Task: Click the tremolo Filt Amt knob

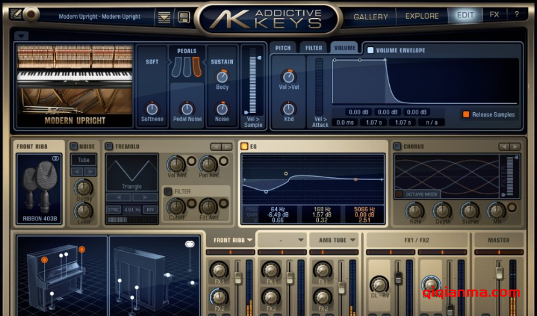Action: 208,207
